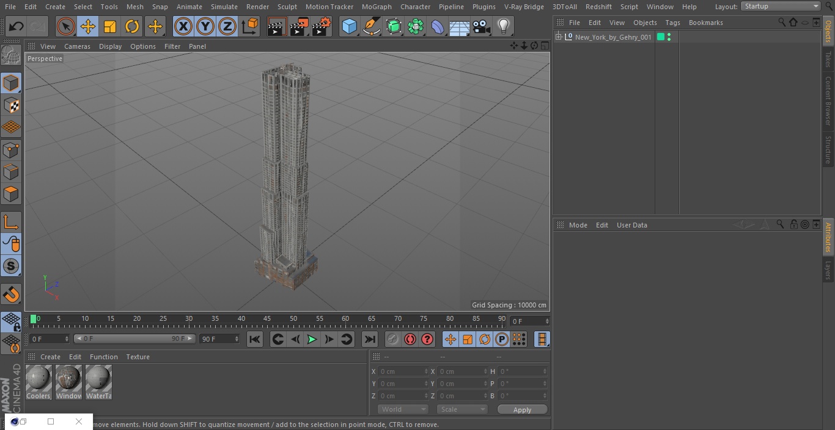Viewport: 835px width, 430px height.
Task: Toggle X-axis lock
Action: click(183, 26)
